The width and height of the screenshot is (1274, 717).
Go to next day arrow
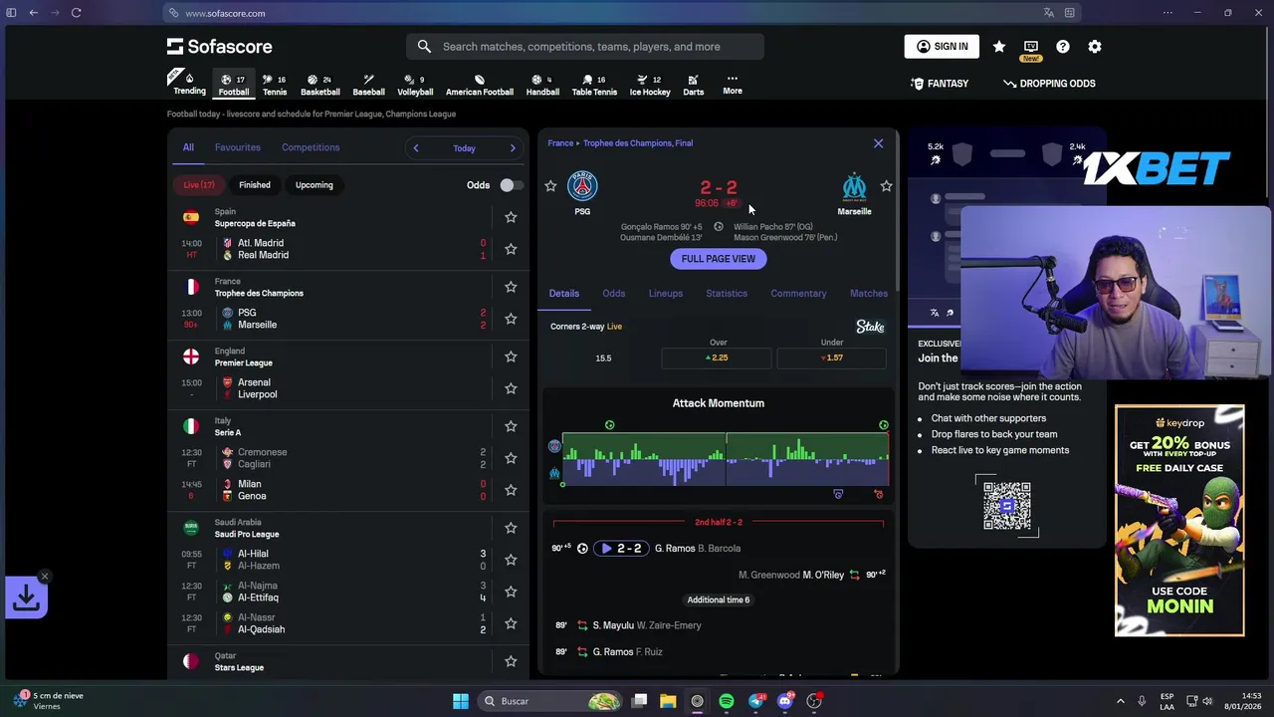click(513, 148)
